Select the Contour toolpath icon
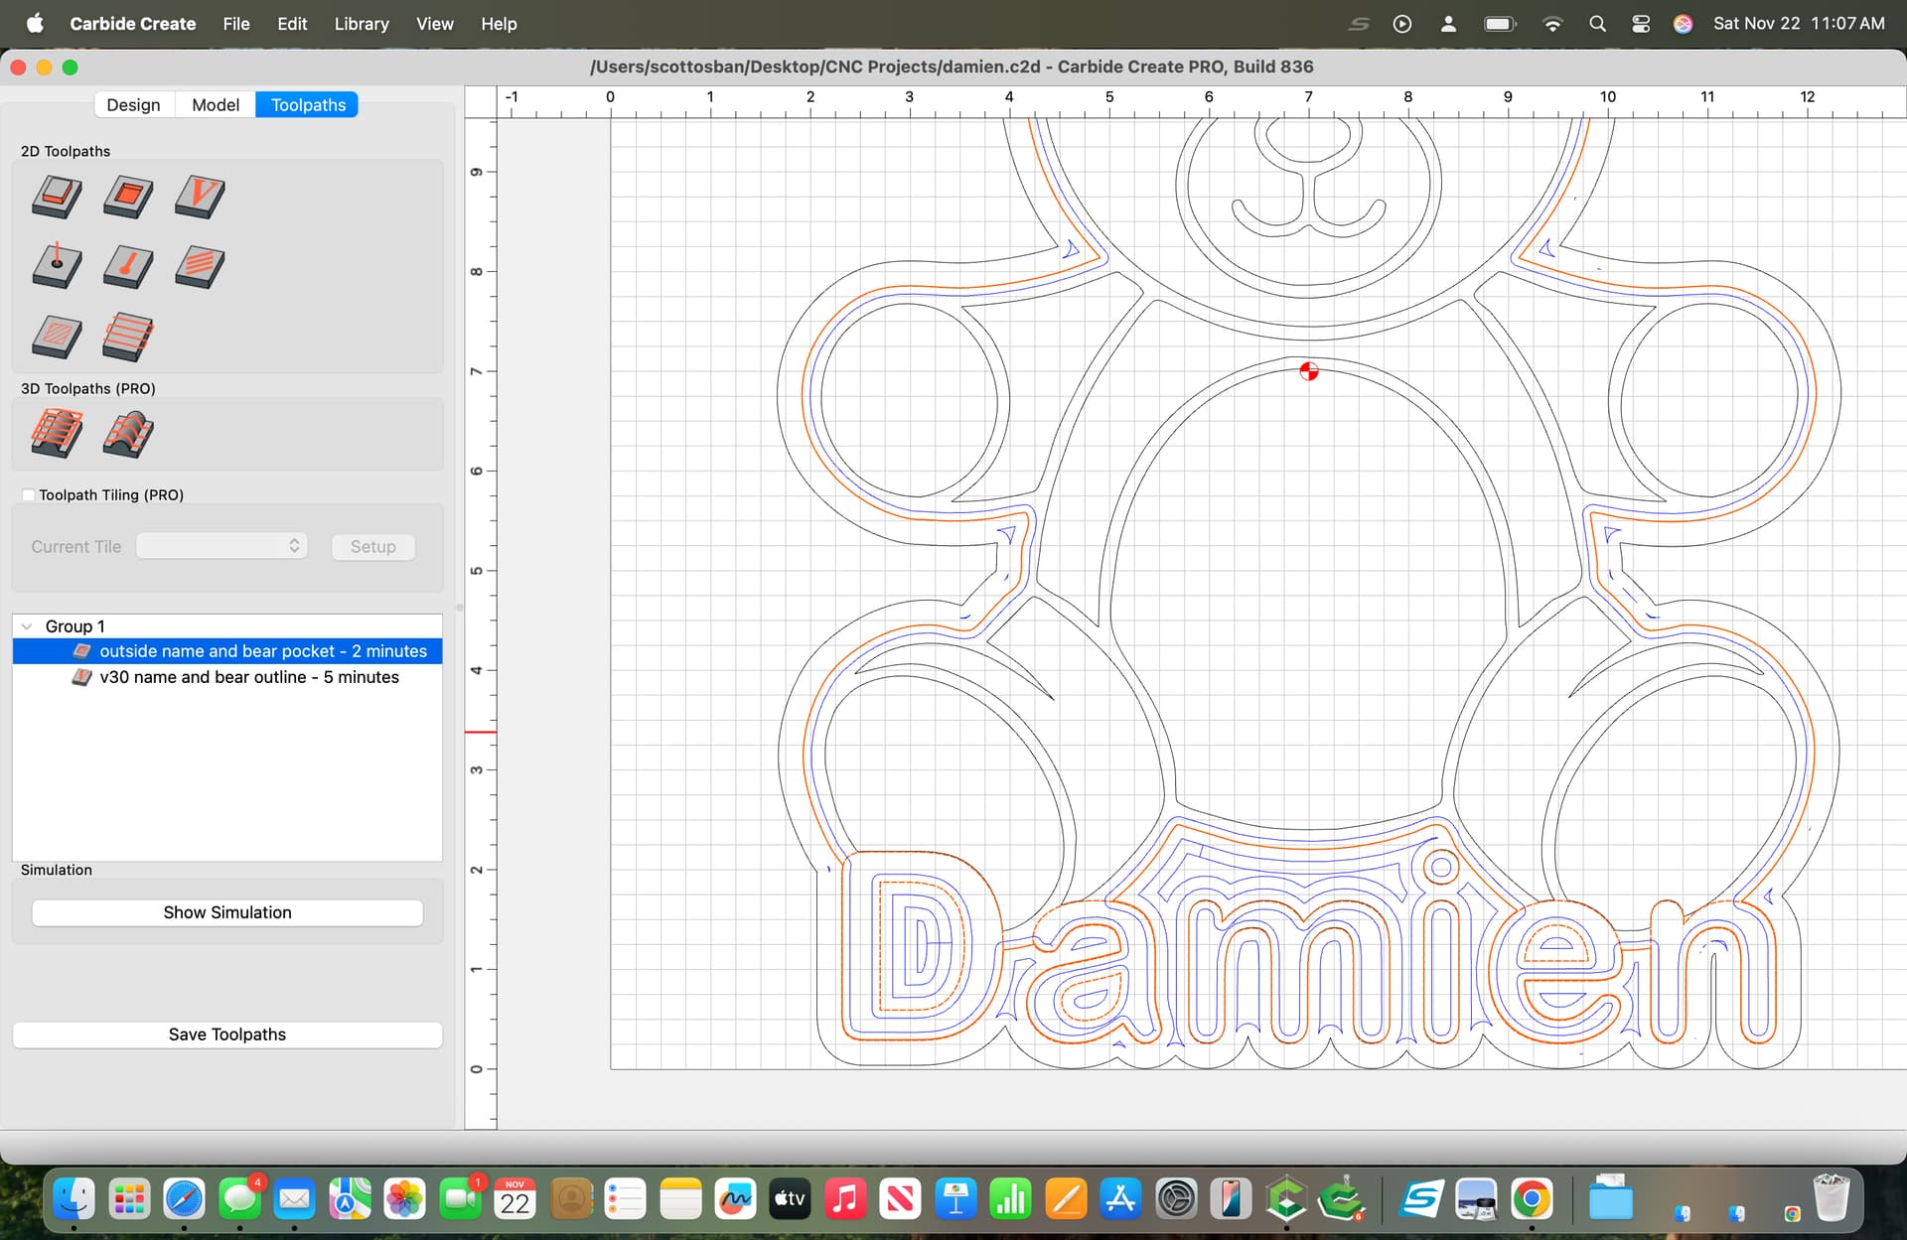1907x1240 pixels. pos(57,196)
